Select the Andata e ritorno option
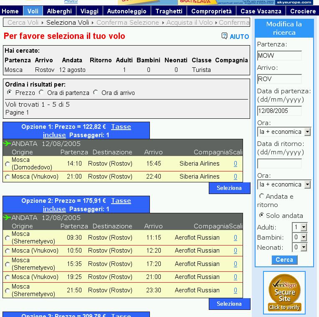Screen dimensions: 319x317 [261, 196]
